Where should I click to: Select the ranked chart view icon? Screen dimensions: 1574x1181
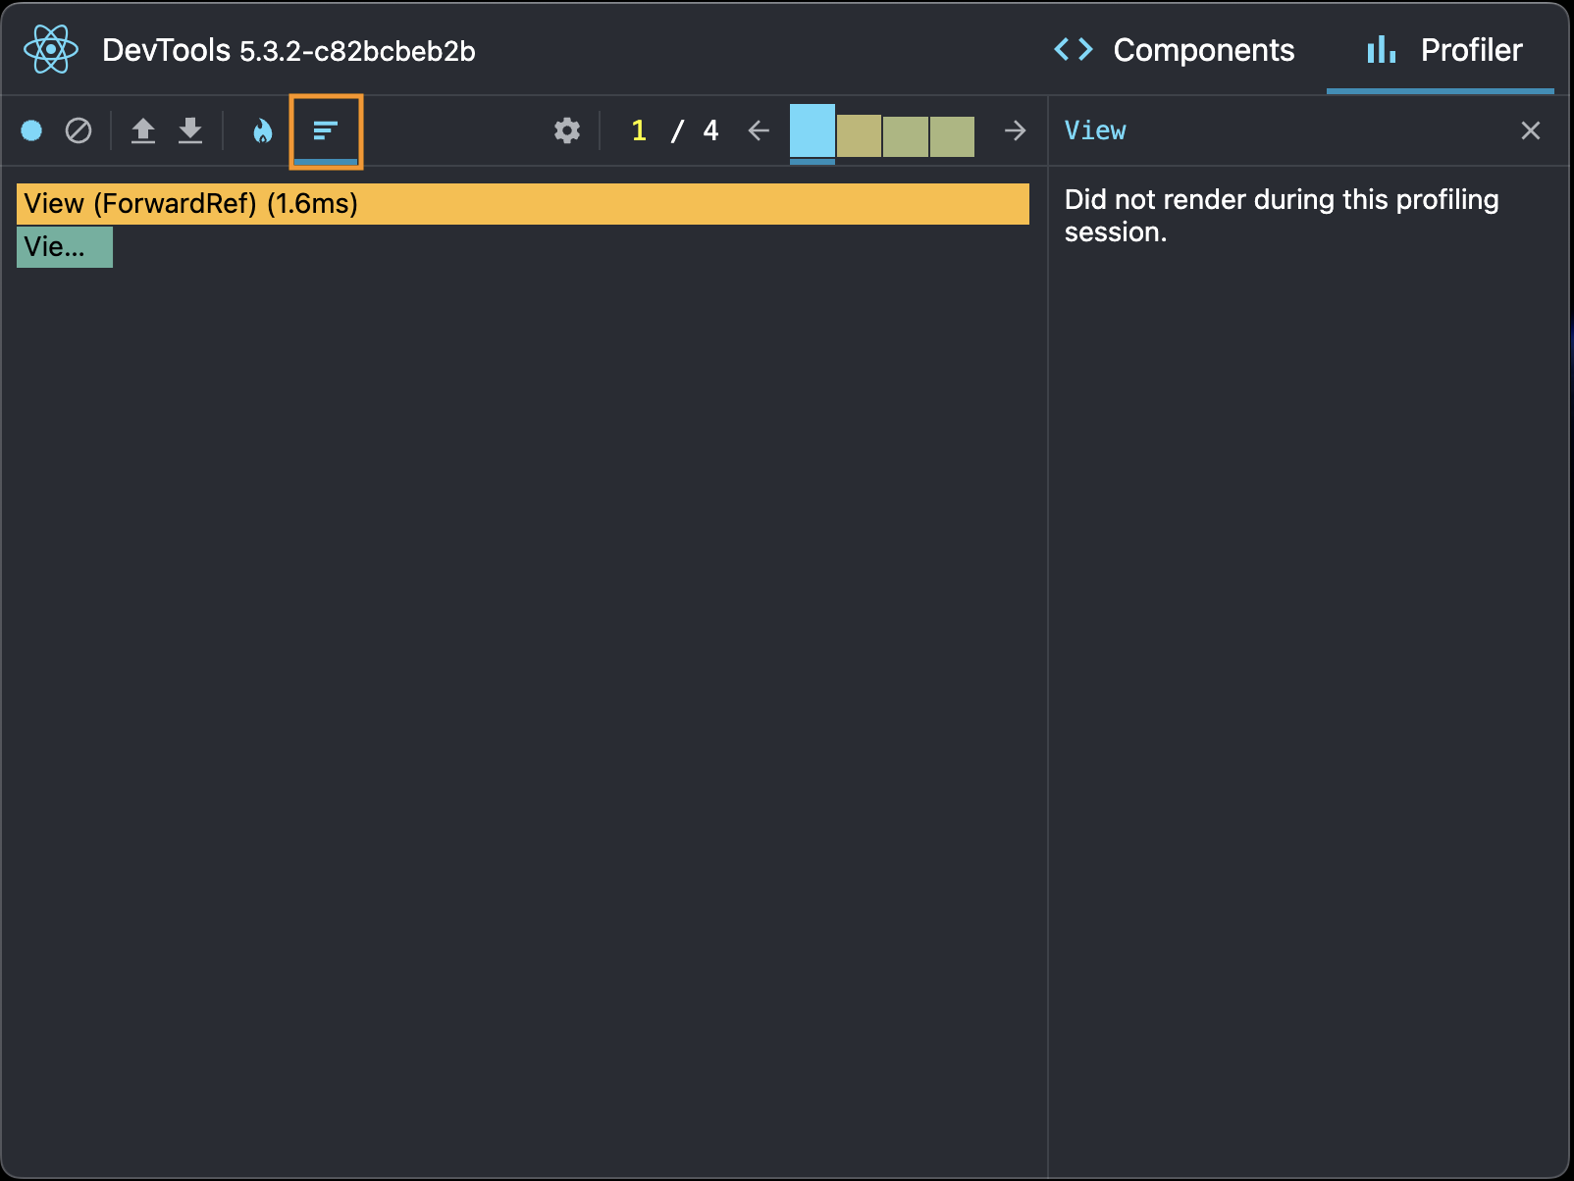[x=326, y=130]
